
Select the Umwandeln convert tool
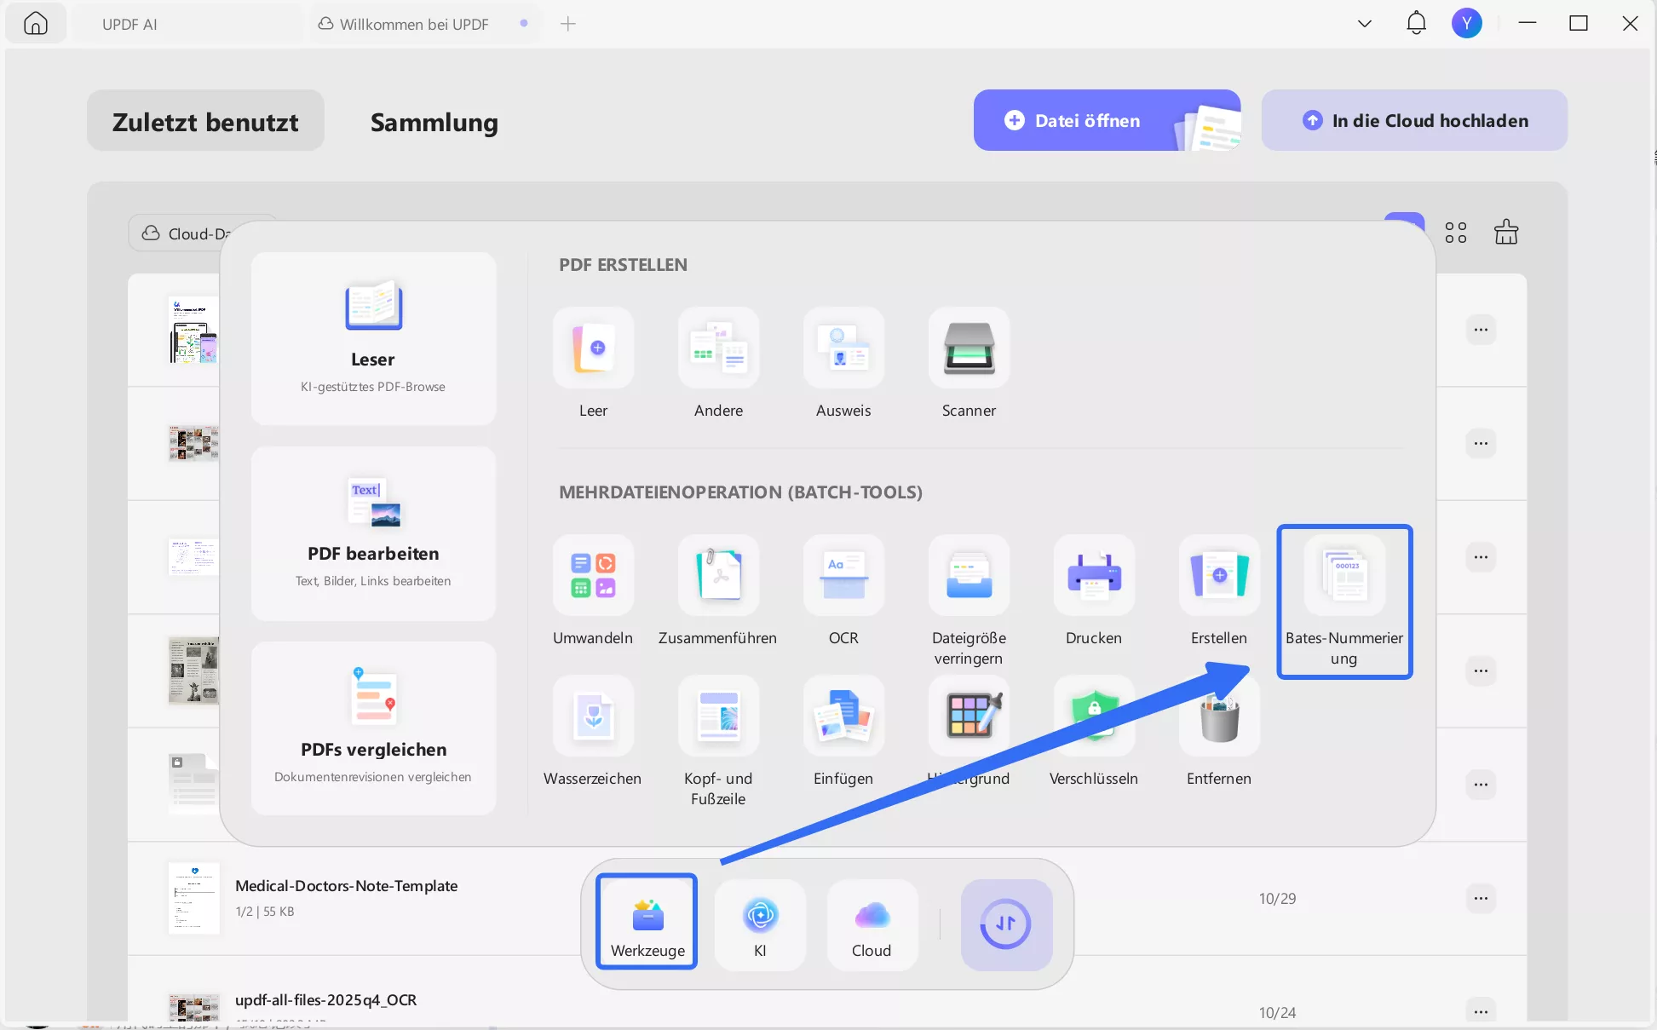pos(593,575)
